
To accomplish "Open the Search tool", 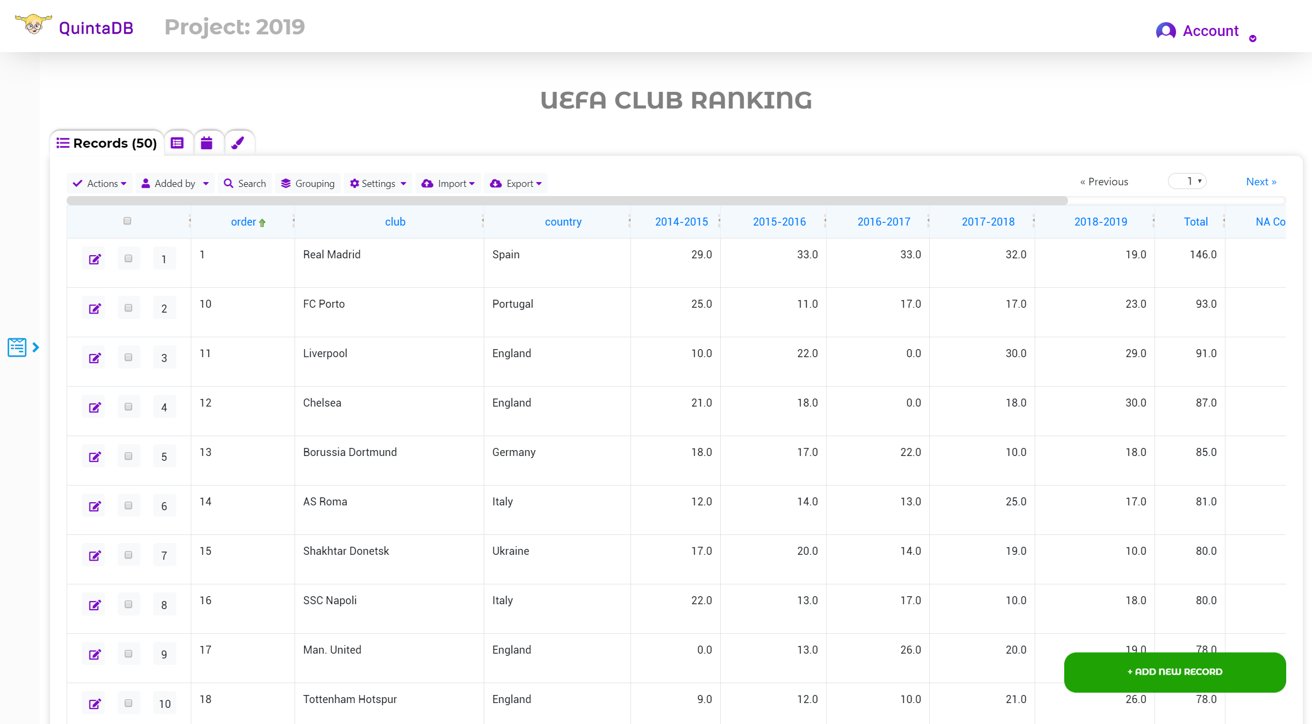I will [x=245, y=184].
